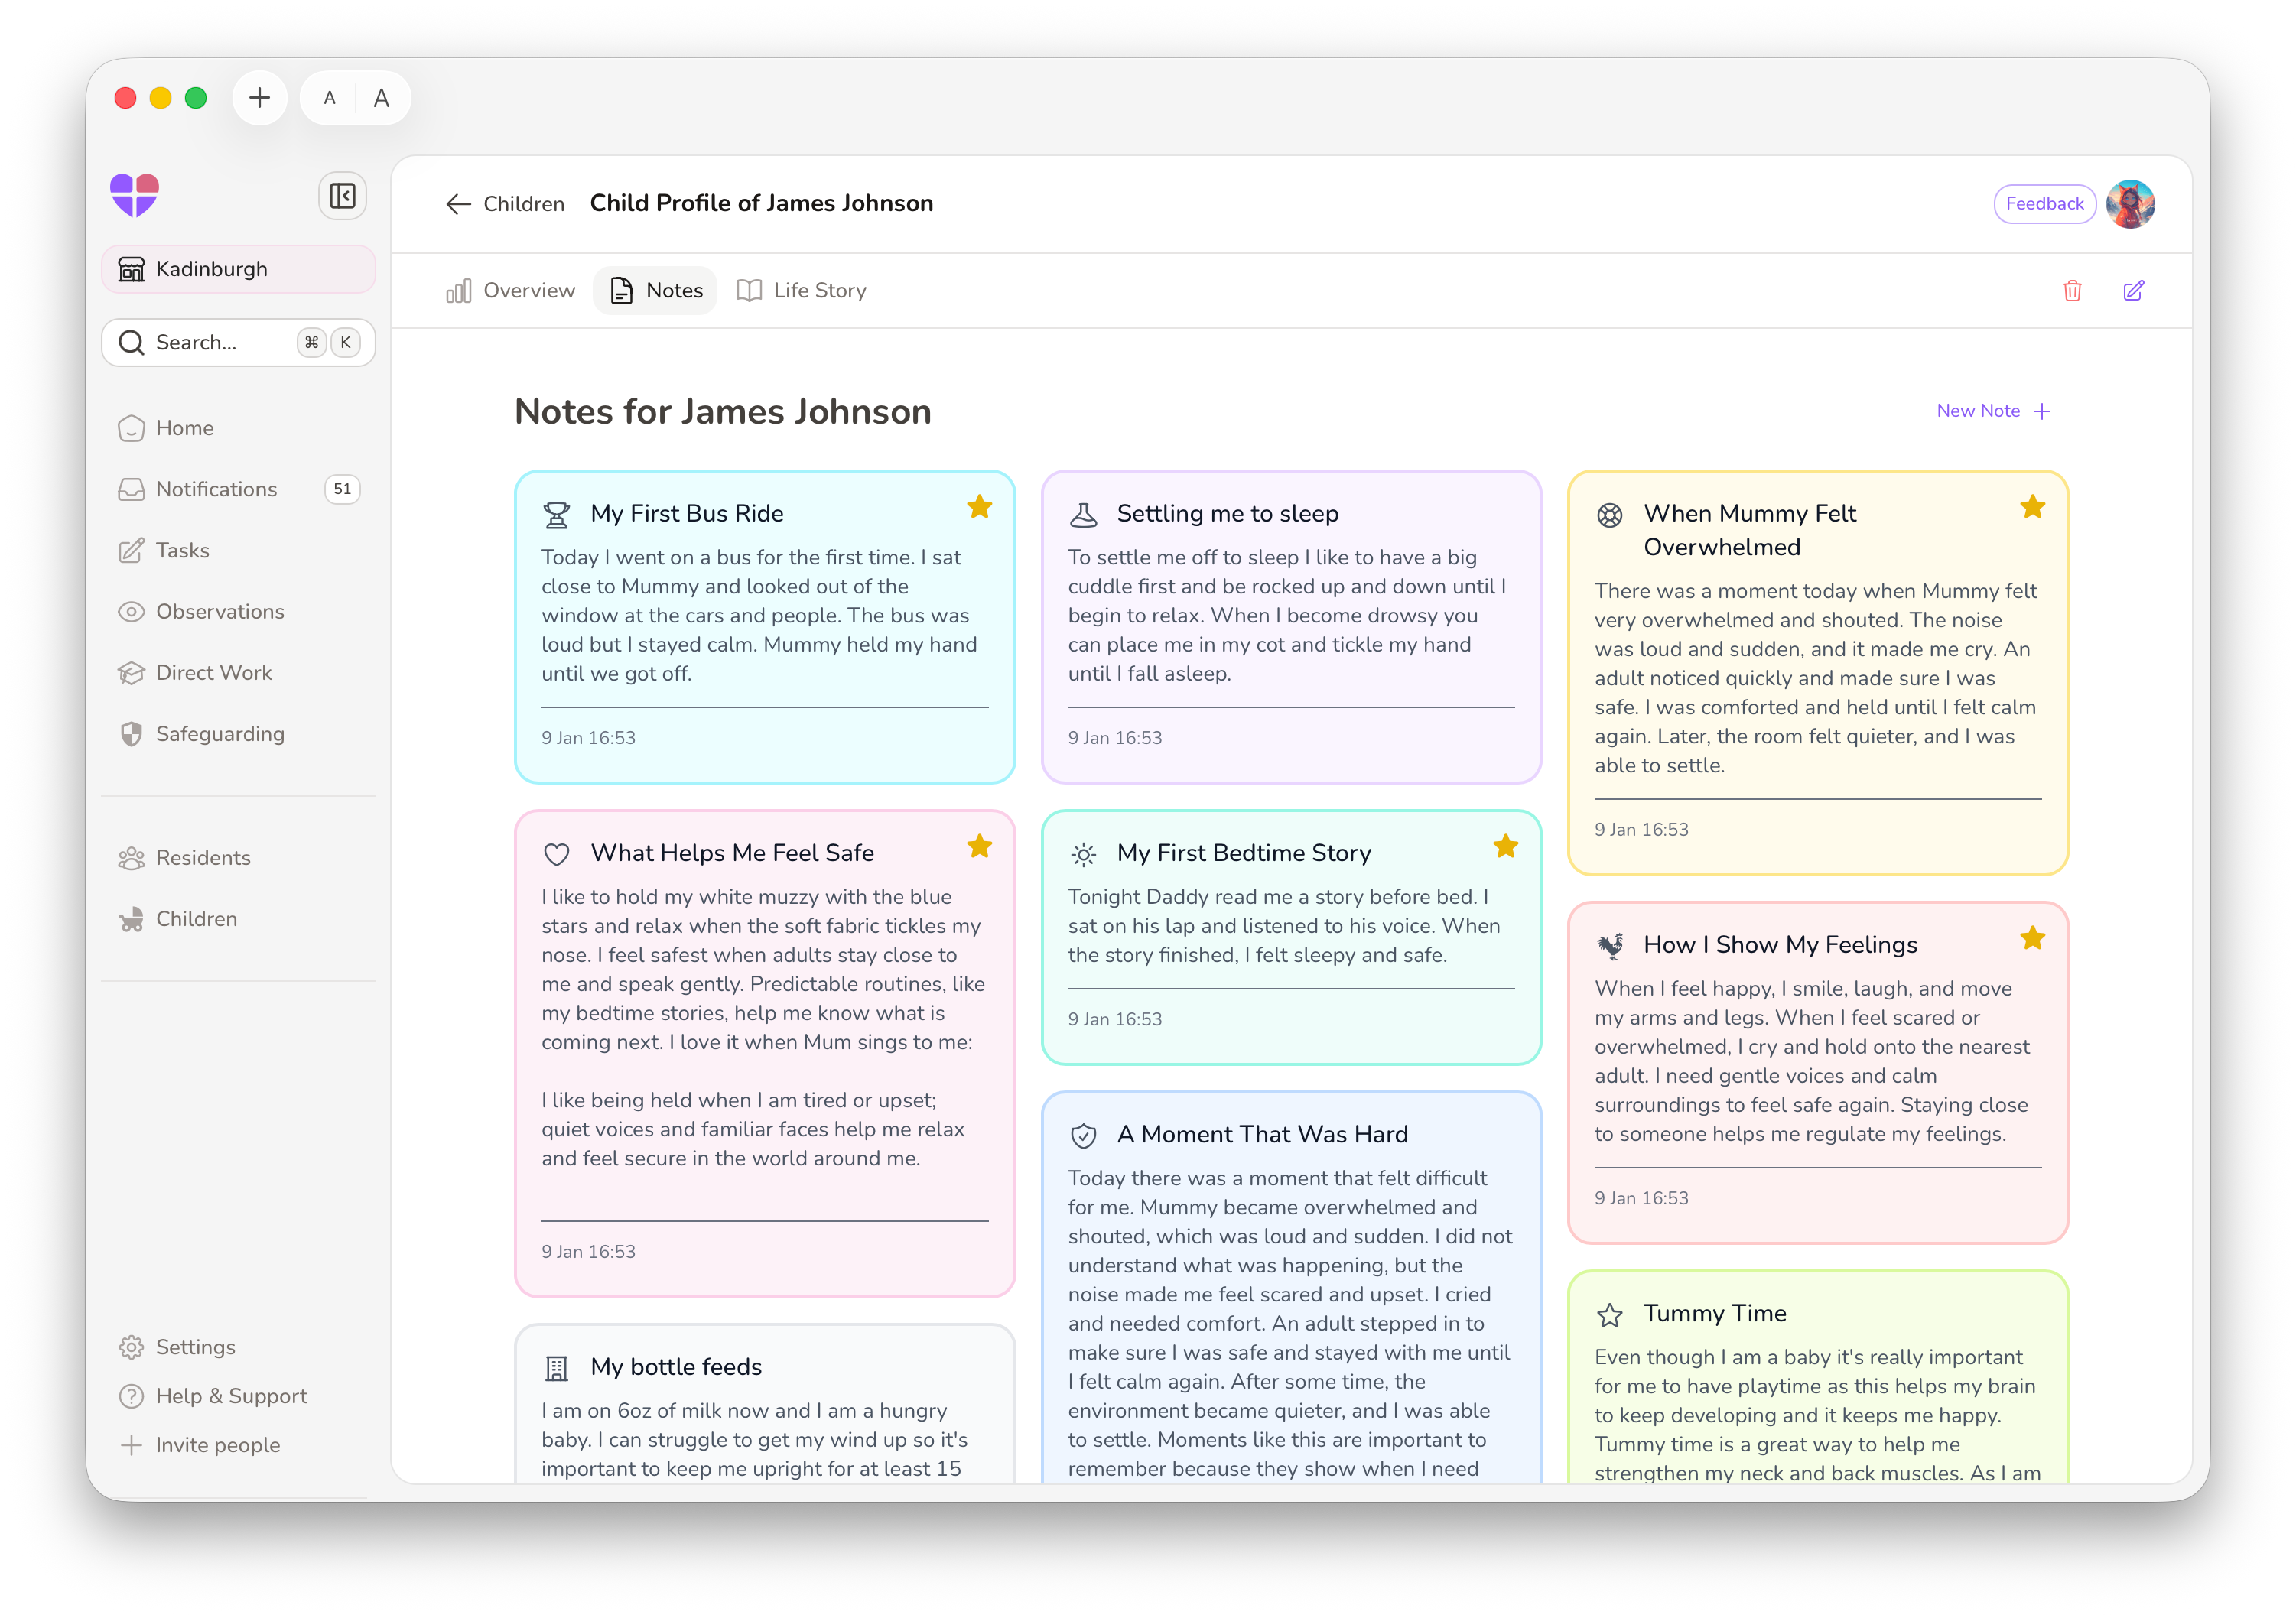Click the shield icon on A Moment That Was Hard
Screen dimensions: 2296x1615
click(1083, 1136)
